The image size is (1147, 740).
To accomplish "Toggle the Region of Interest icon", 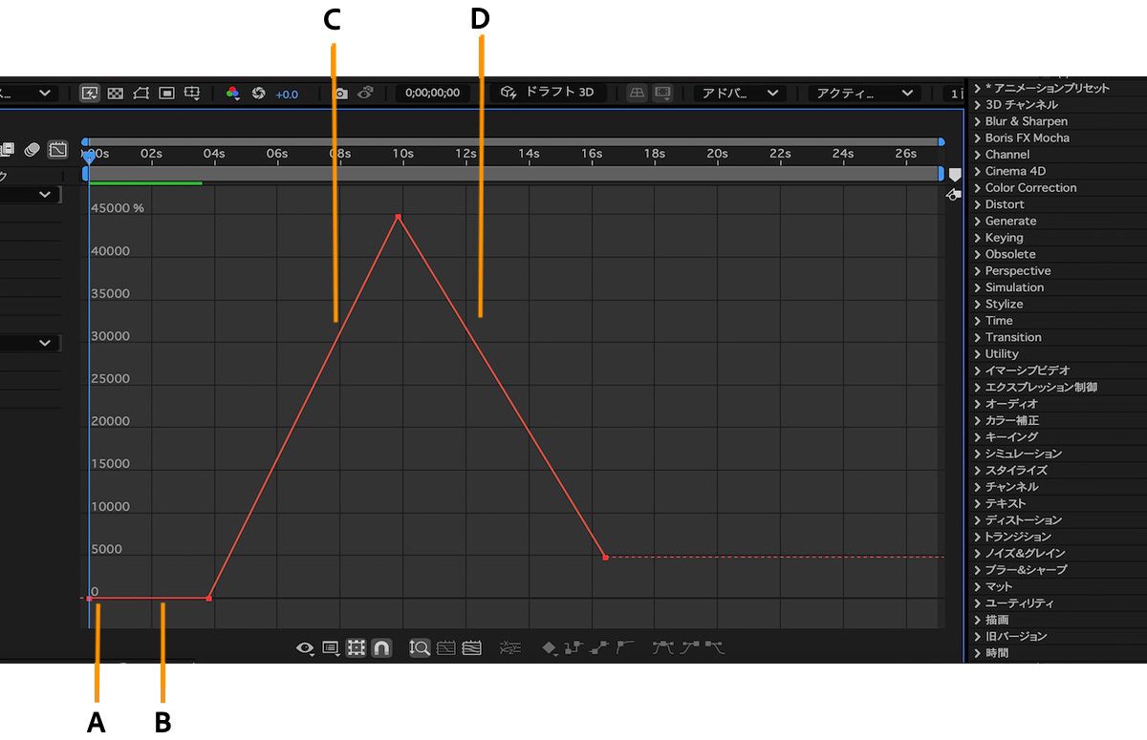I will tap(166, 94).
